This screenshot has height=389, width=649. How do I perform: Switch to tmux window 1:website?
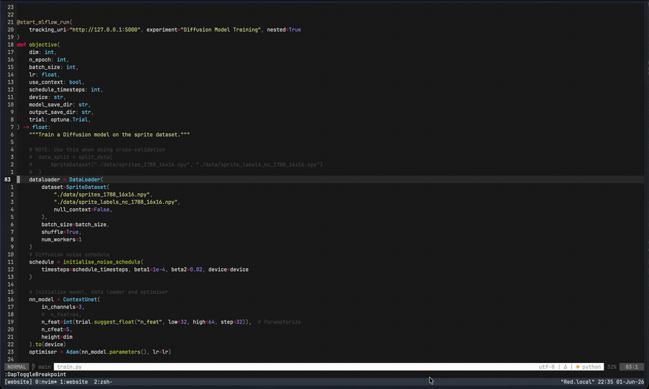(74, 382)
